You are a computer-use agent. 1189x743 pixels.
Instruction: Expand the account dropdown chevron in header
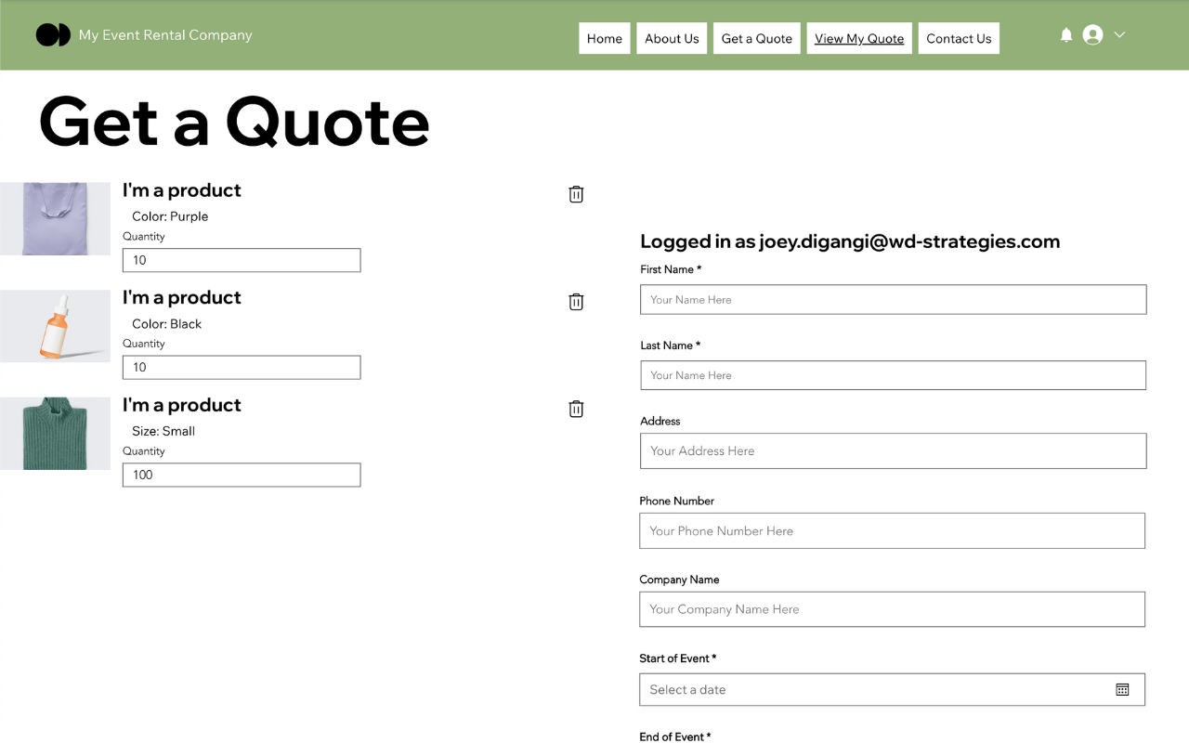click(x=1119, y=34)
